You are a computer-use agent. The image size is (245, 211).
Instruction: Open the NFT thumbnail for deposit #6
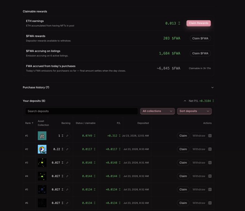point(42,203)
